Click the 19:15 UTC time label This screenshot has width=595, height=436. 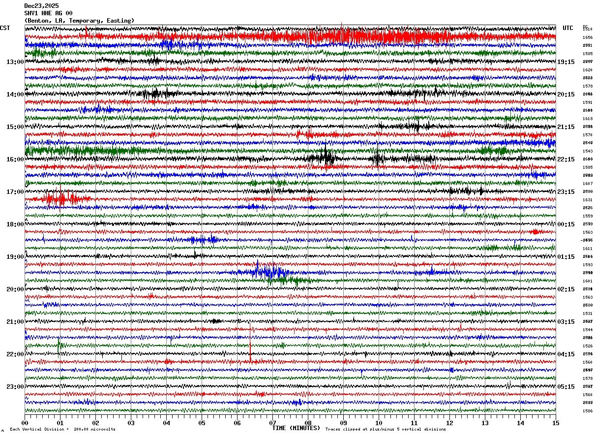click(x=566, y=62)
